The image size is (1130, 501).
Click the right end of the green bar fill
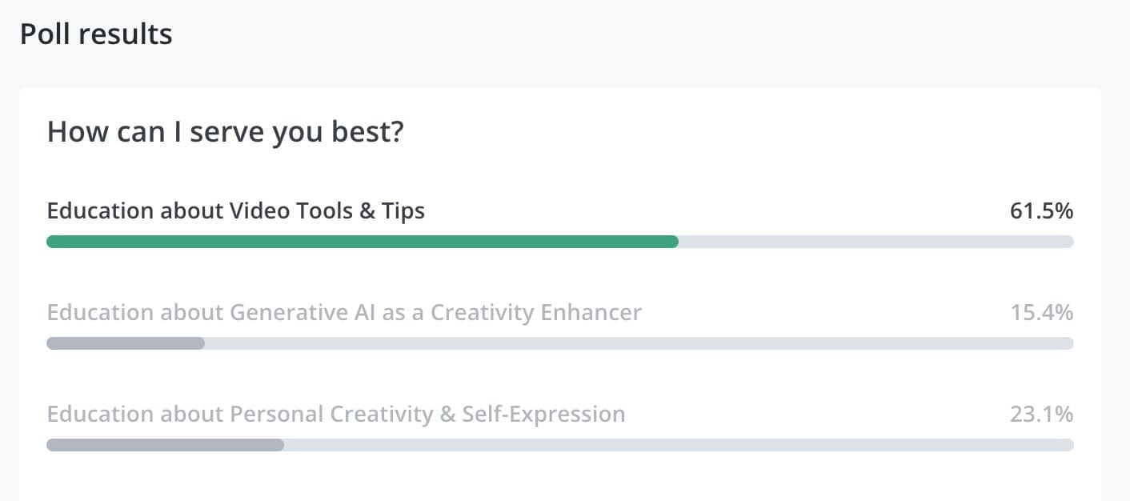(x=673, y=242)
